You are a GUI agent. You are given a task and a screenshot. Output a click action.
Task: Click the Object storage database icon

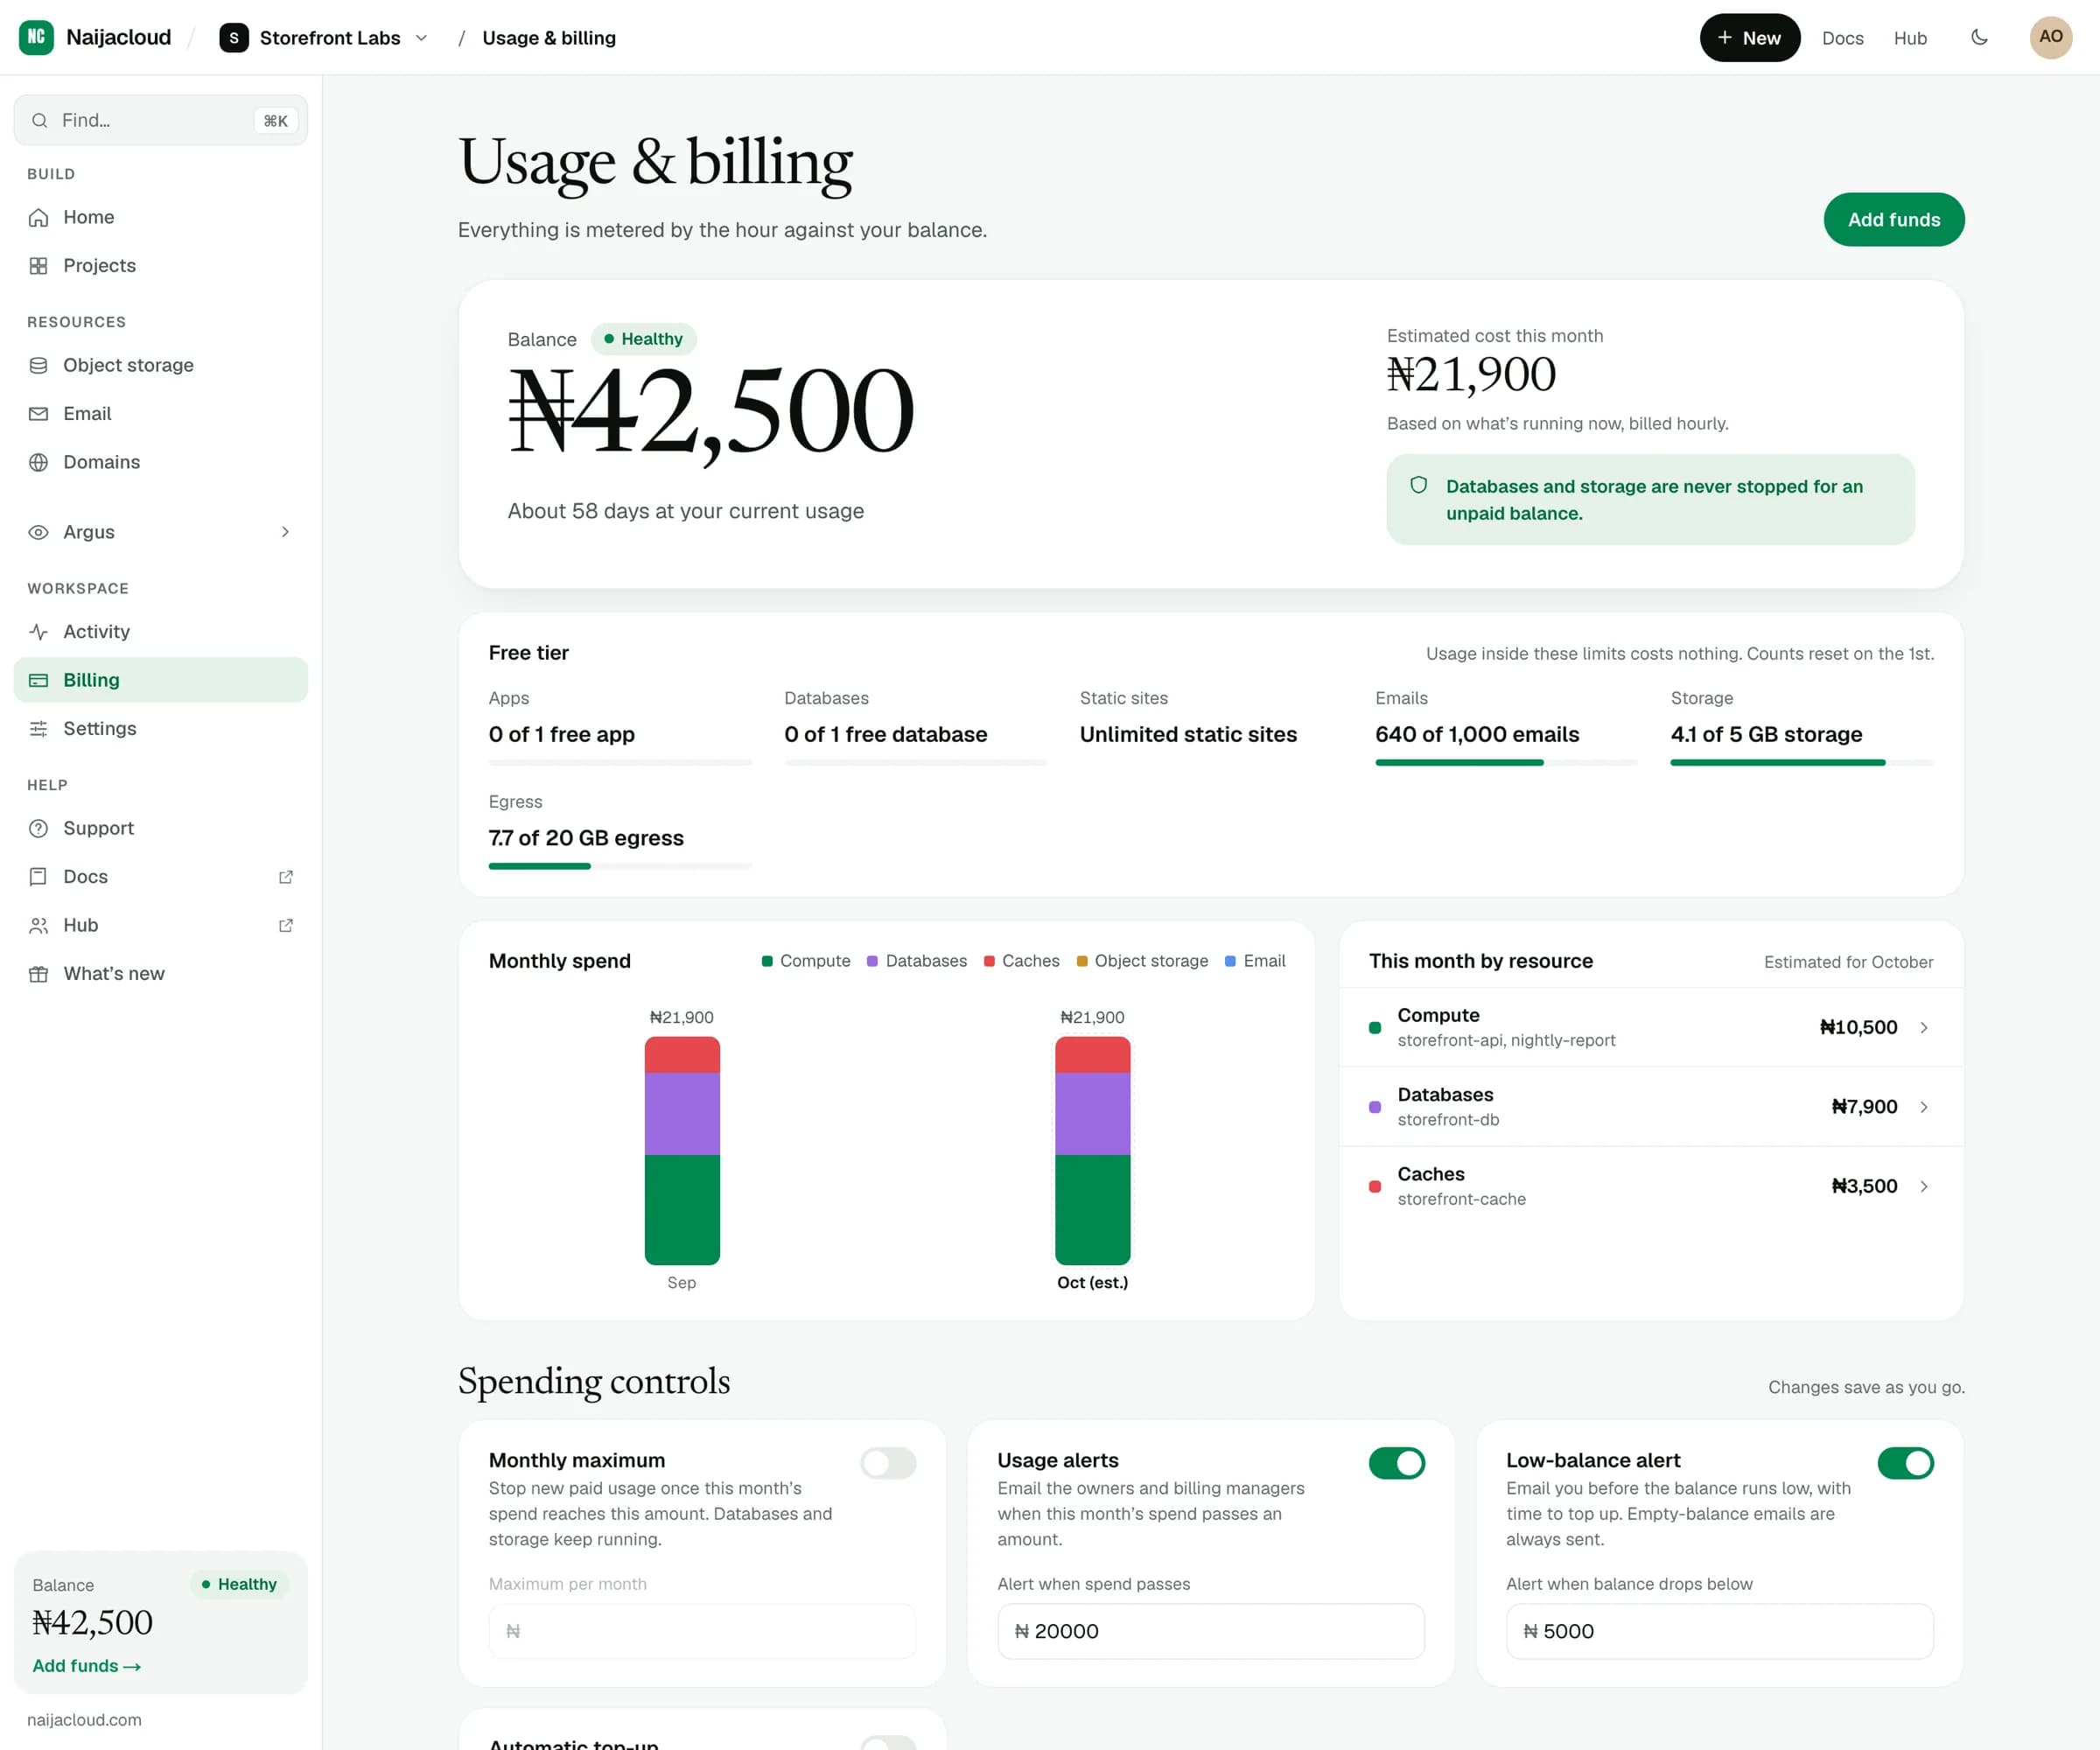click(38, 365)
